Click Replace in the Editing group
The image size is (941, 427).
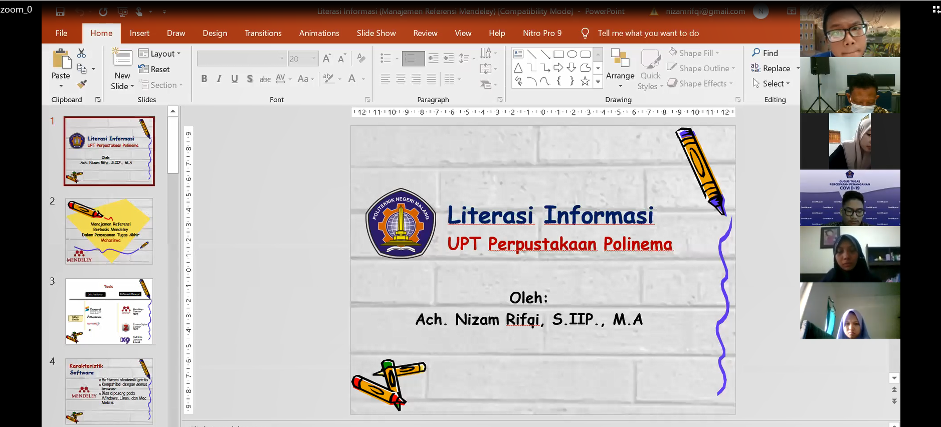pos(770,68)
